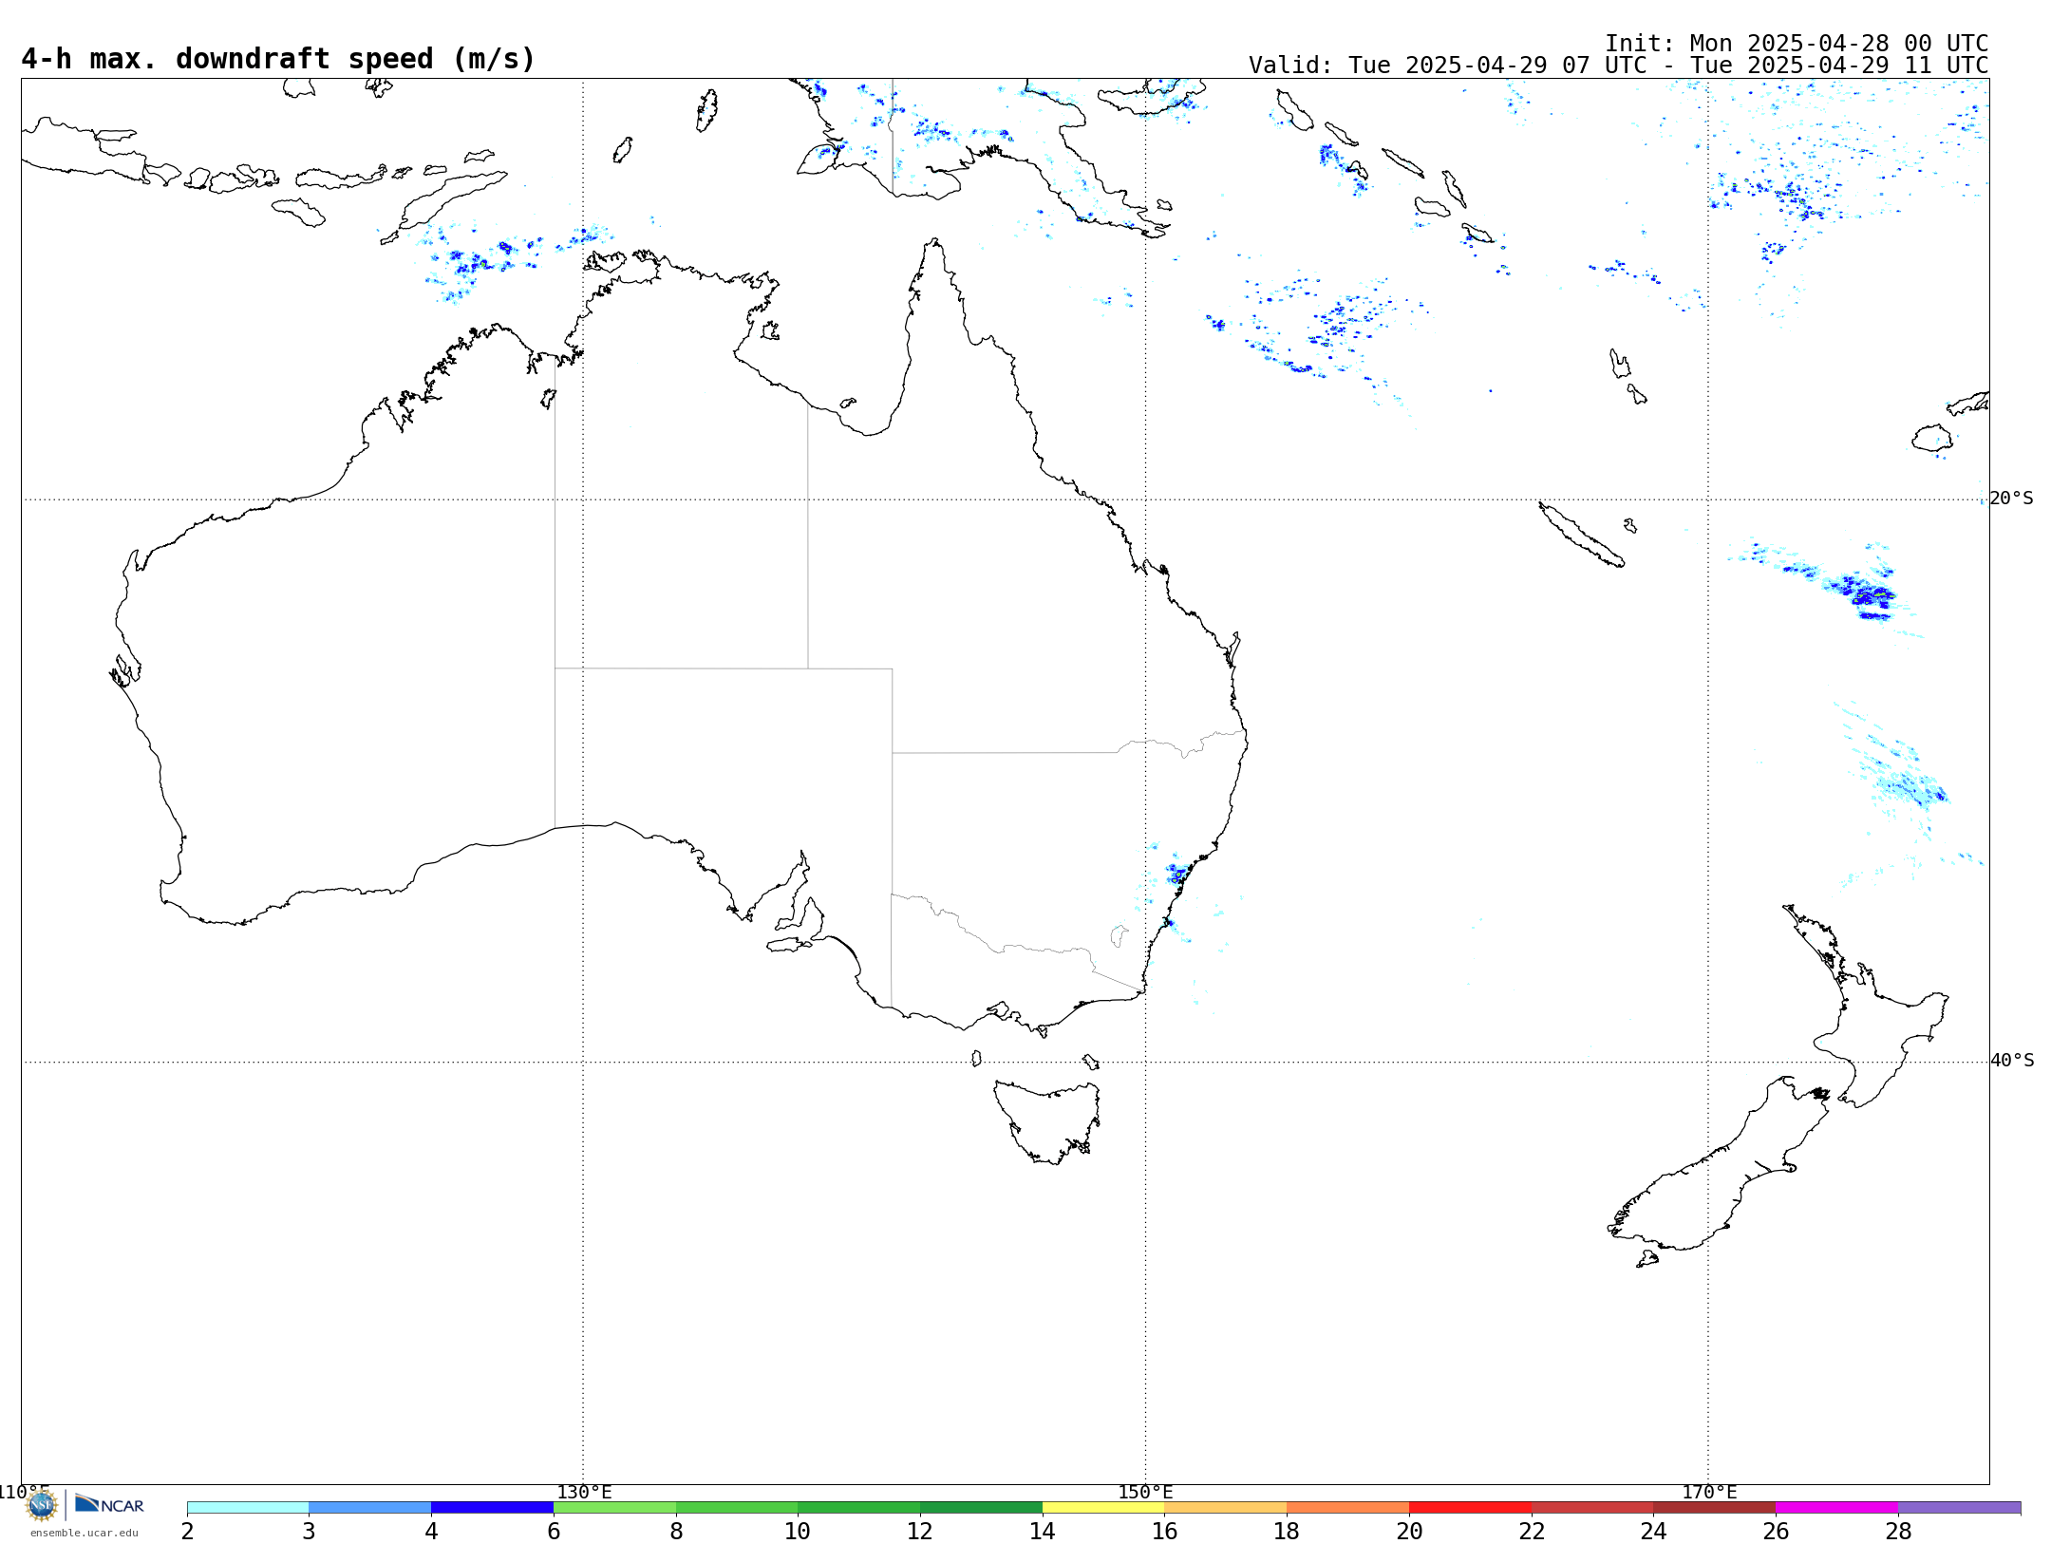Image resolution: width=2051 pixels, height=1544 pixels.
Task: Click the colorbar tick label 22
Action: click(1532, 1531)
